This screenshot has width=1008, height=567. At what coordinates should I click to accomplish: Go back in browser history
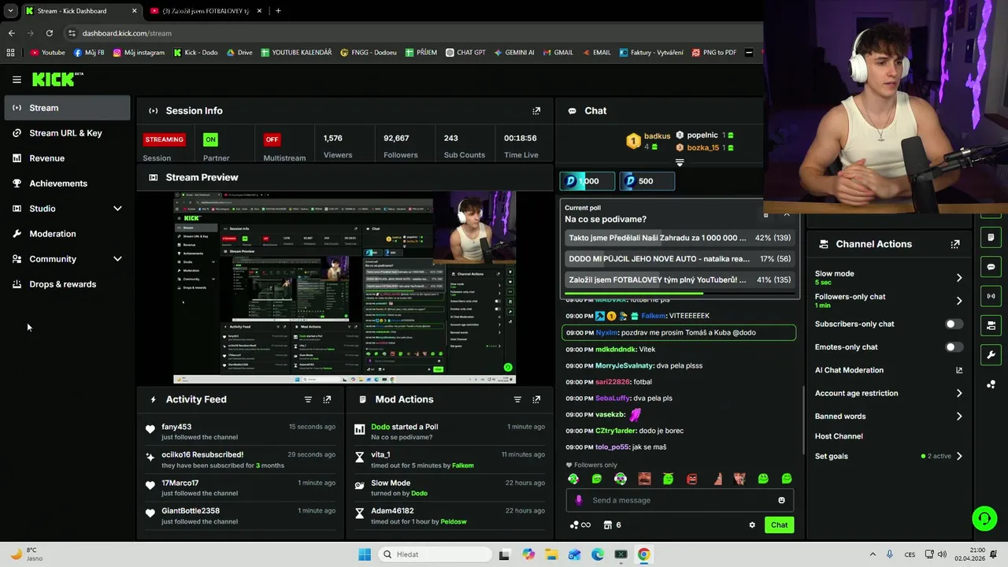(11, 33)
